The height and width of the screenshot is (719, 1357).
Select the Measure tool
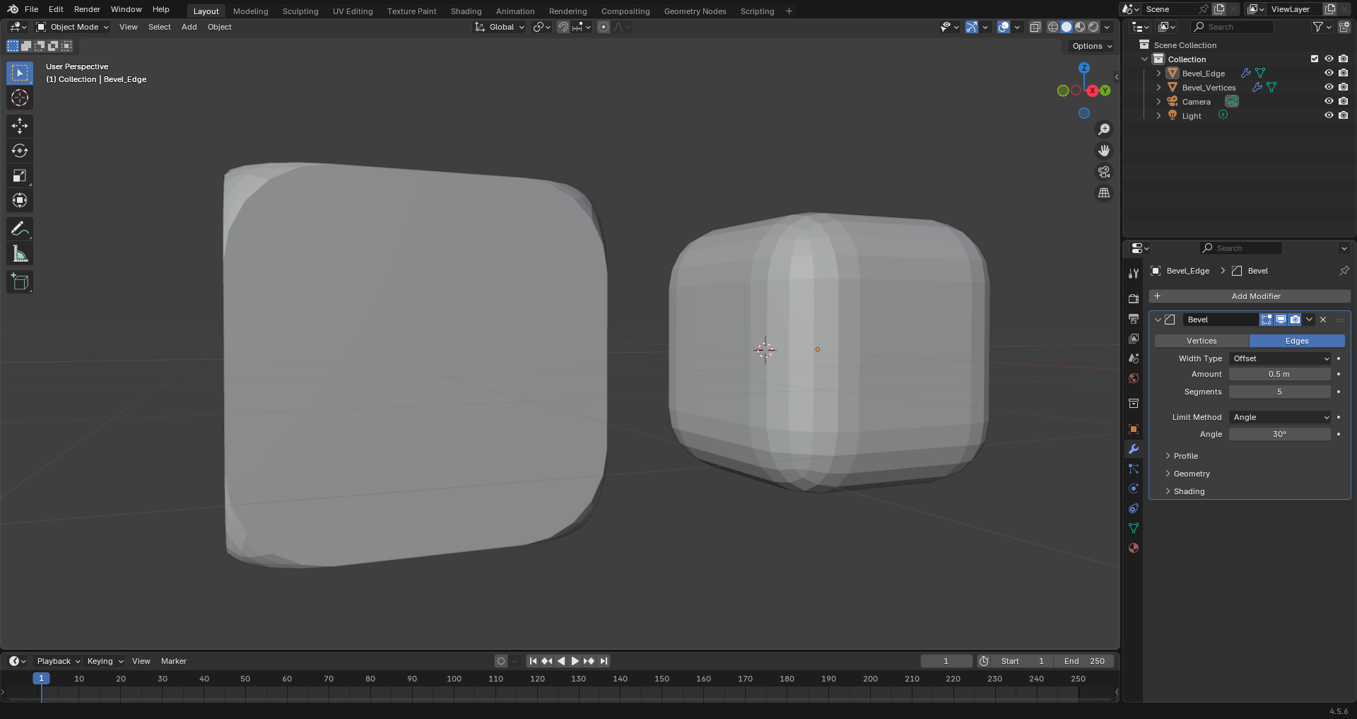pos(20,253)
